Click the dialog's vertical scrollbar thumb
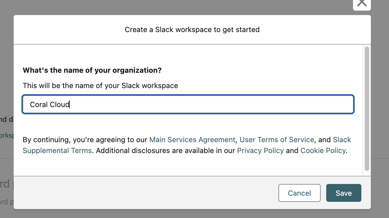389x218 pixels. click(x=367, y=109)
